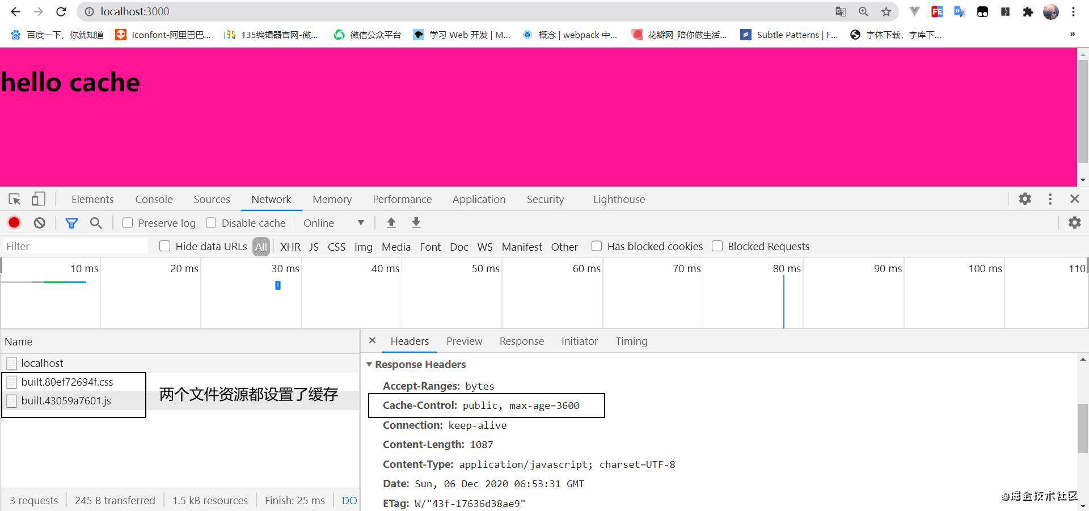Close the DevTools panel

click(1075, 199)
